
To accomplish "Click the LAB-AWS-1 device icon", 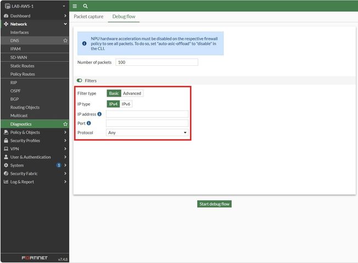I will [x=8, y=6].
